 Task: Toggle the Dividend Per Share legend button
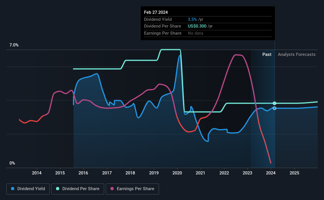click(x=78, y=189)
